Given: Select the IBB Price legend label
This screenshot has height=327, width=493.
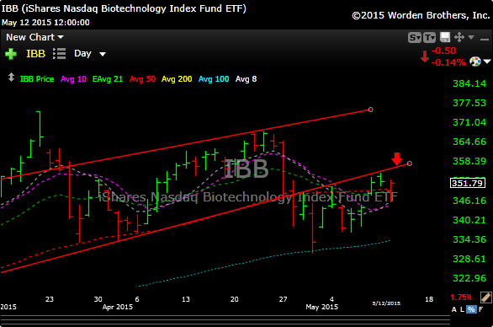Looking at the screenshot, I should click(37, 79).
